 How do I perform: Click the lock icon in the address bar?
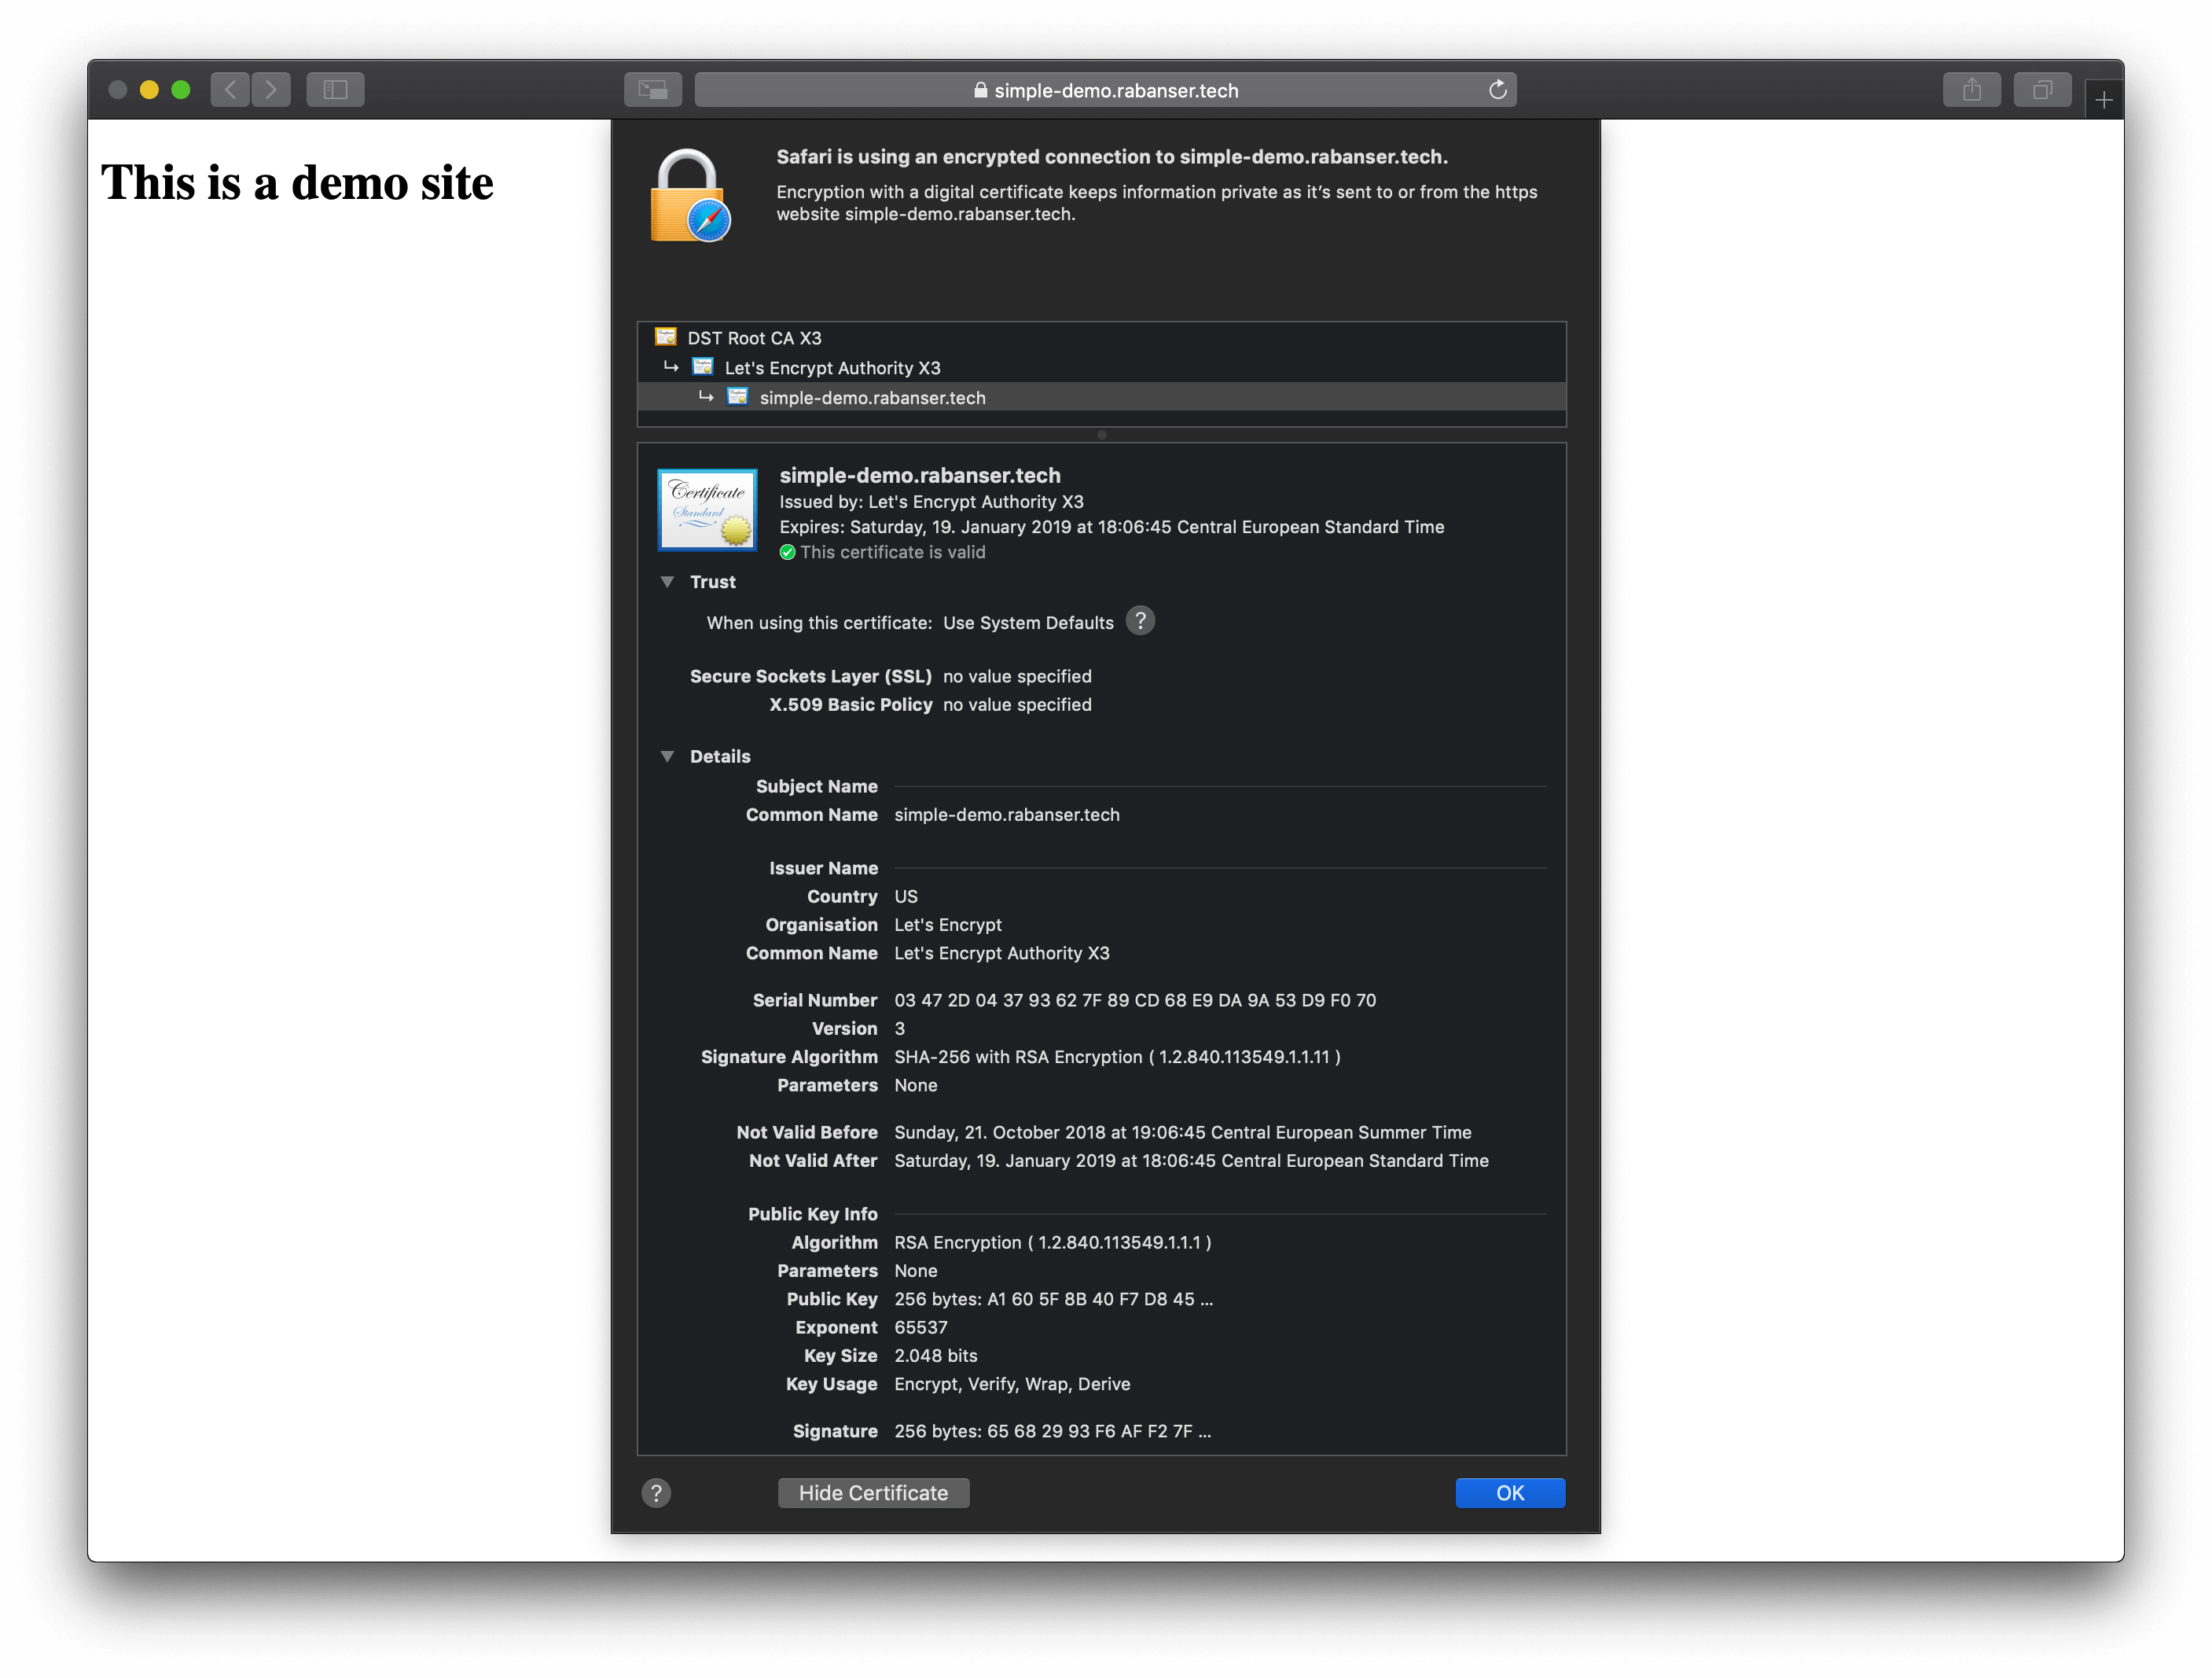click(980, 90)
